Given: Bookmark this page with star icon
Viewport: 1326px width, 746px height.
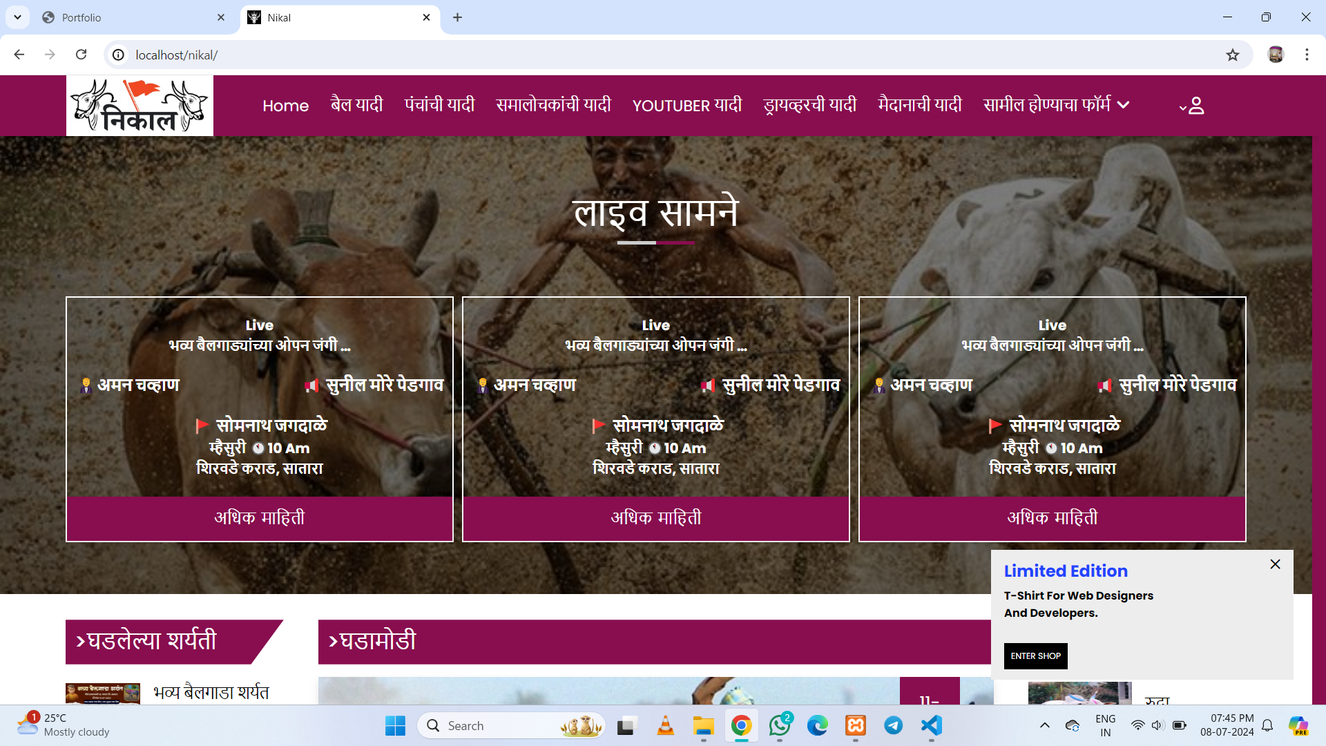Looking at the screenshot, I should pos(1233,55).
